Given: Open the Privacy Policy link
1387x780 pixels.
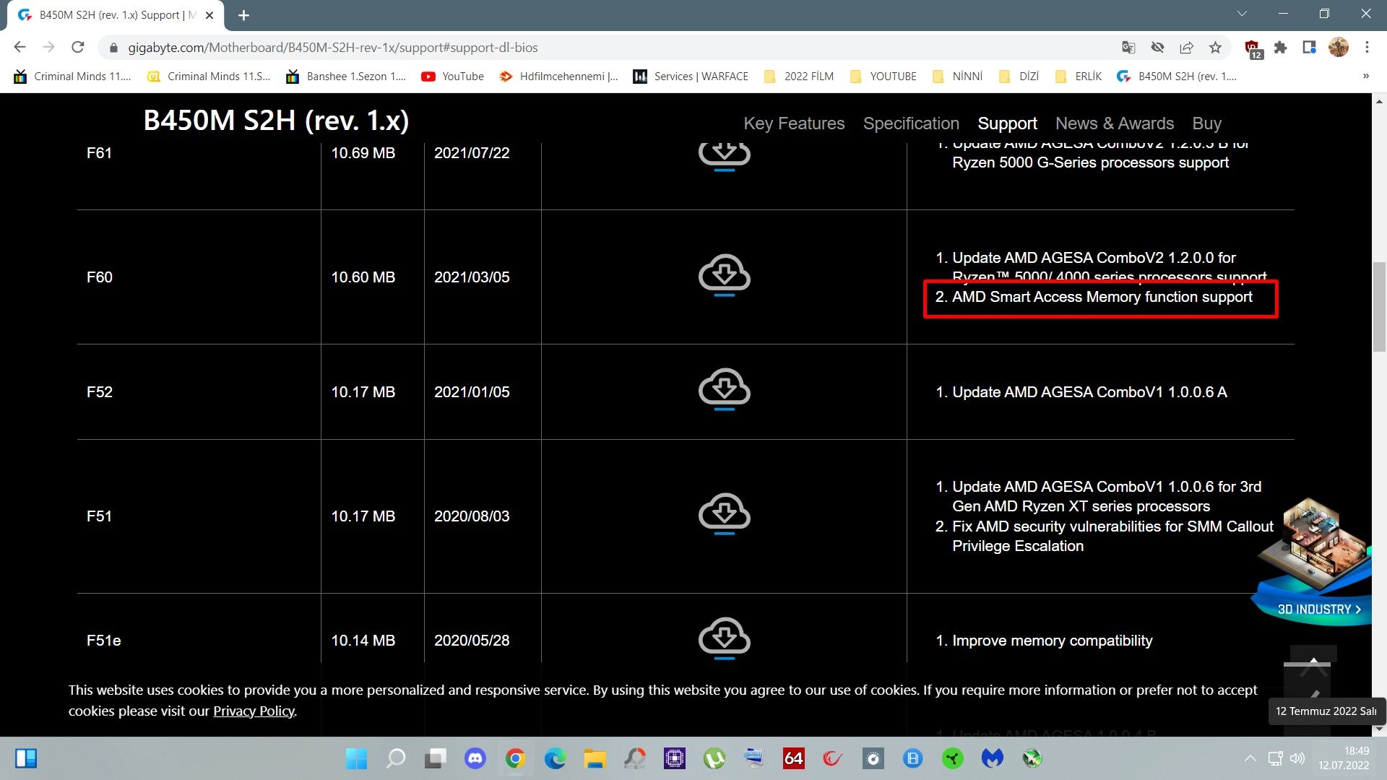Looking at the screenshot, I should (x=254, y=711).
